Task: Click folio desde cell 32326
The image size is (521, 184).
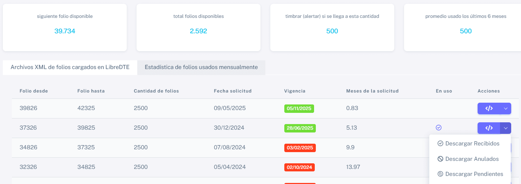Action: 28,167
